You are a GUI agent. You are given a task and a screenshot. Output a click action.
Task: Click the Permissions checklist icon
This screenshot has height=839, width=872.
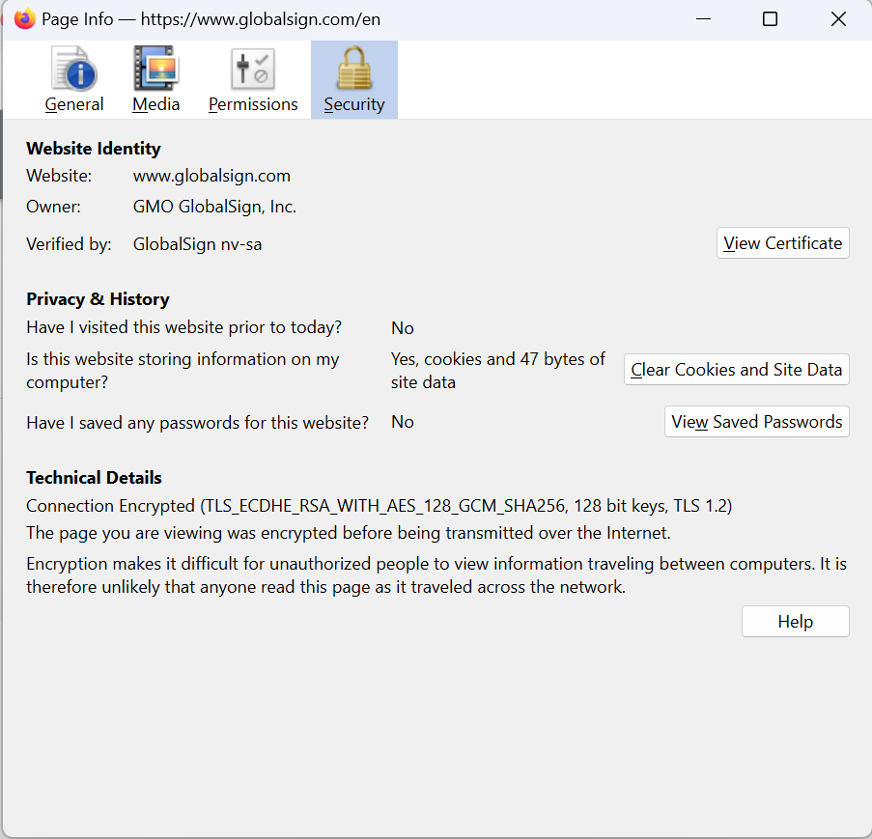click(x=253, y=69)
